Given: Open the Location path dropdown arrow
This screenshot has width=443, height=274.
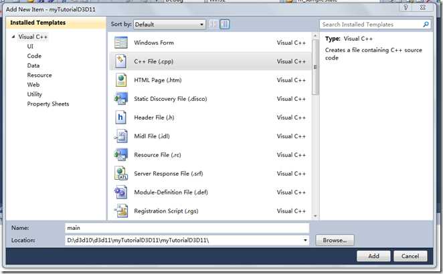Looking at the screenshot, I should [305, 241].
